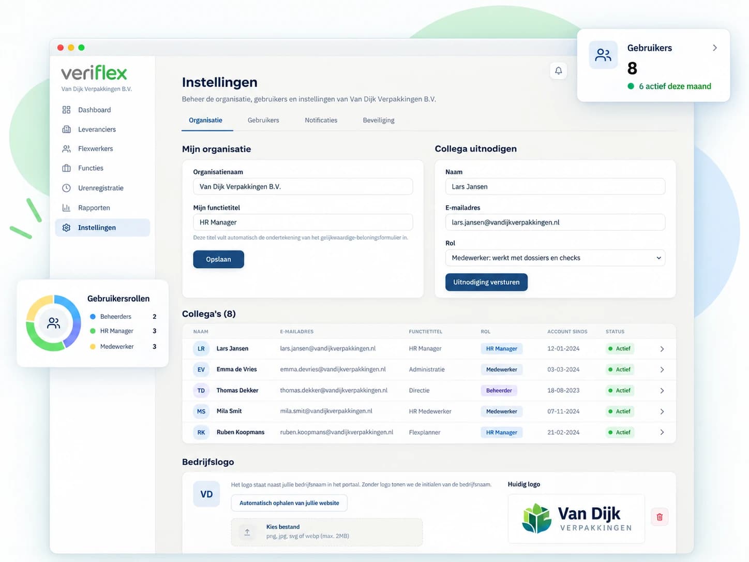The image size is (749, 562).
Task: Click the veriflex logo
Action: tap(94, 73)
